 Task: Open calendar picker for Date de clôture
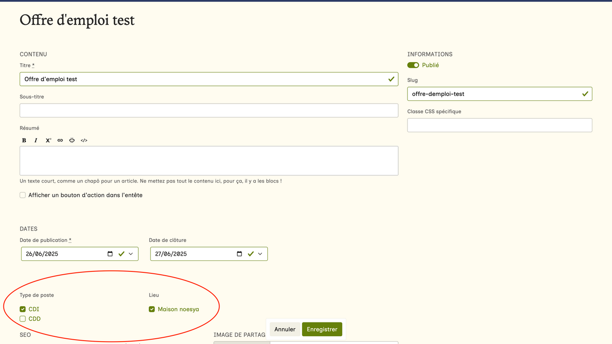point(240,254)
